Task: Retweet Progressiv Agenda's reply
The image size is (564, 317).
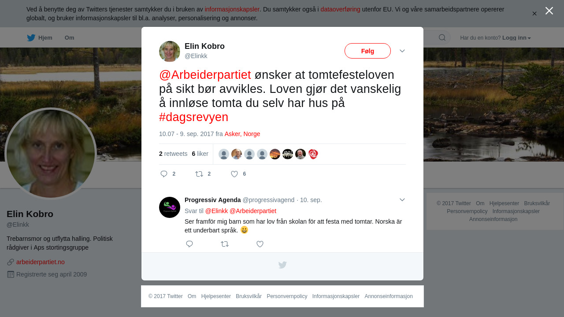Action: tap(225, 244)
